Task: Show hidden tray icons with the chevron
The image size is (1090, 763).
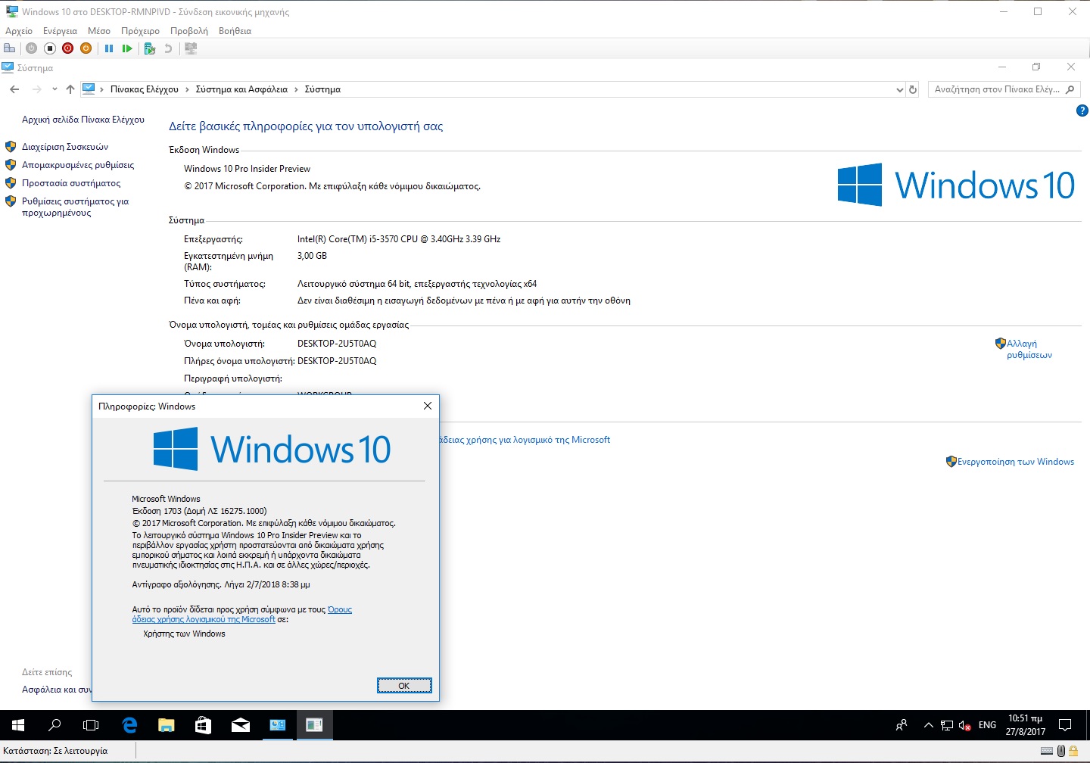Action: (x=928, y=725)
